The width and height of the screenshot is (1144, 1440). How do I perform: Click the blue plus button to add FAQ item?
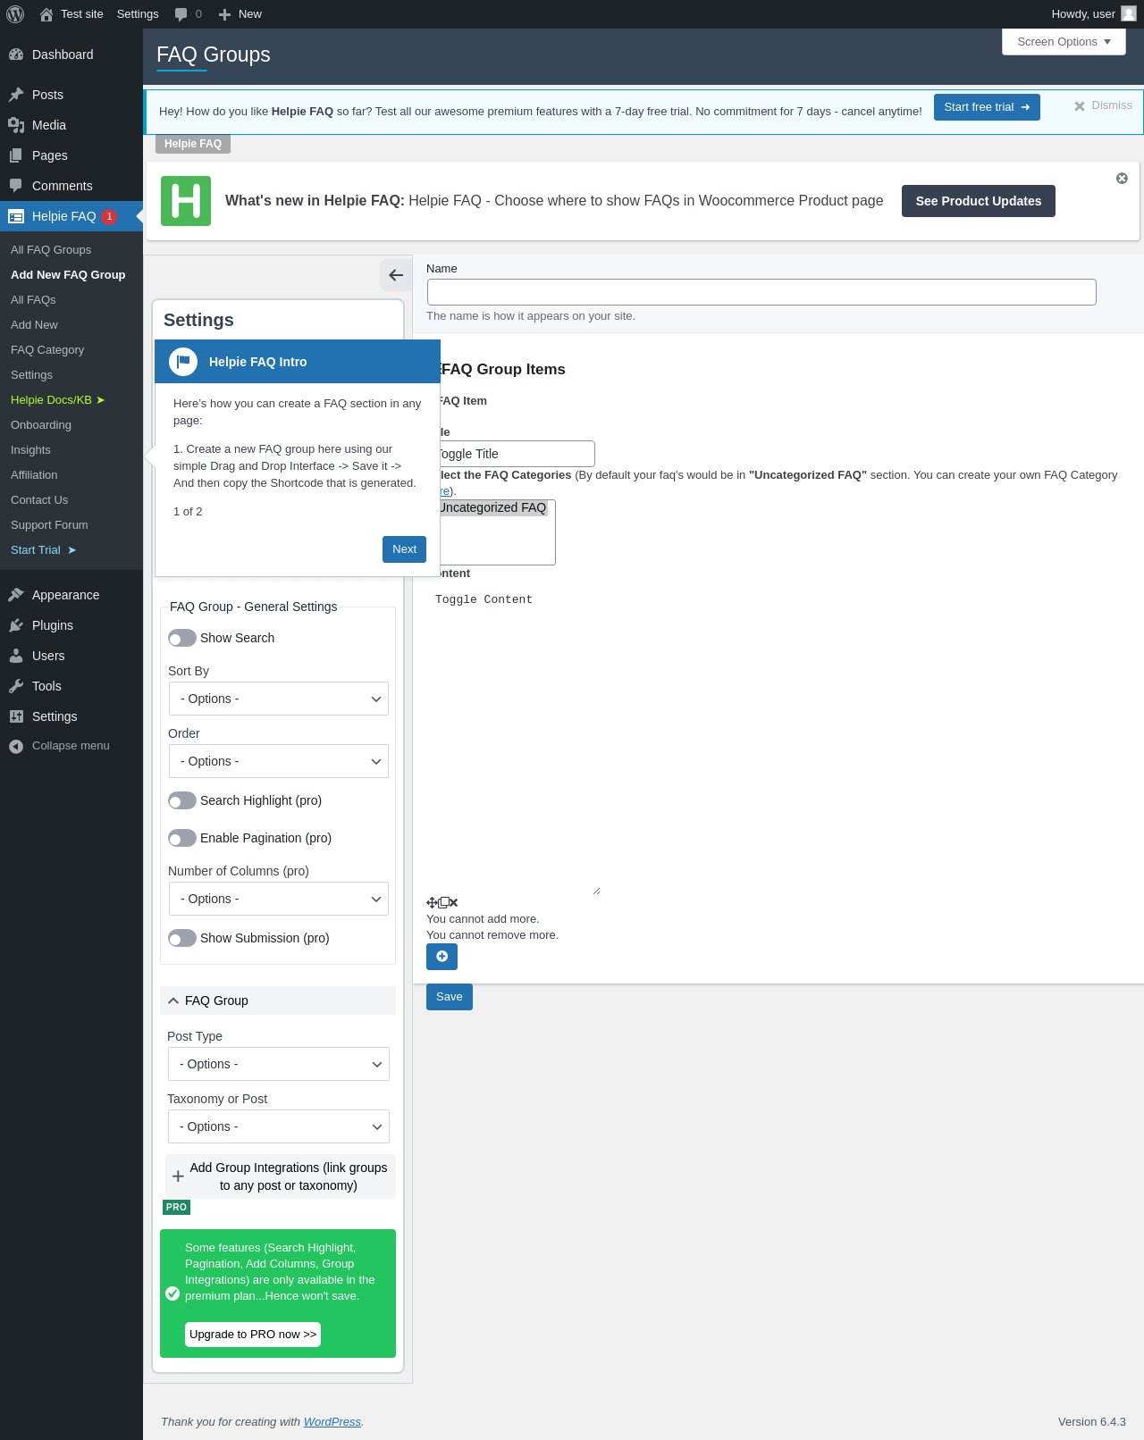click(442, 957)
